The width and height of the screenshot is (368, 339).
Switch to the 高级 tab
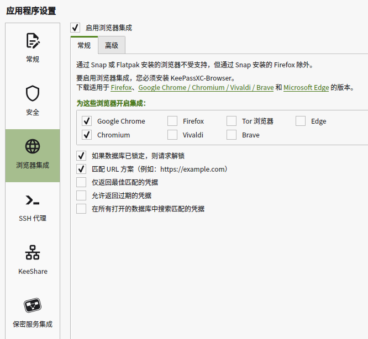(112, 45)
